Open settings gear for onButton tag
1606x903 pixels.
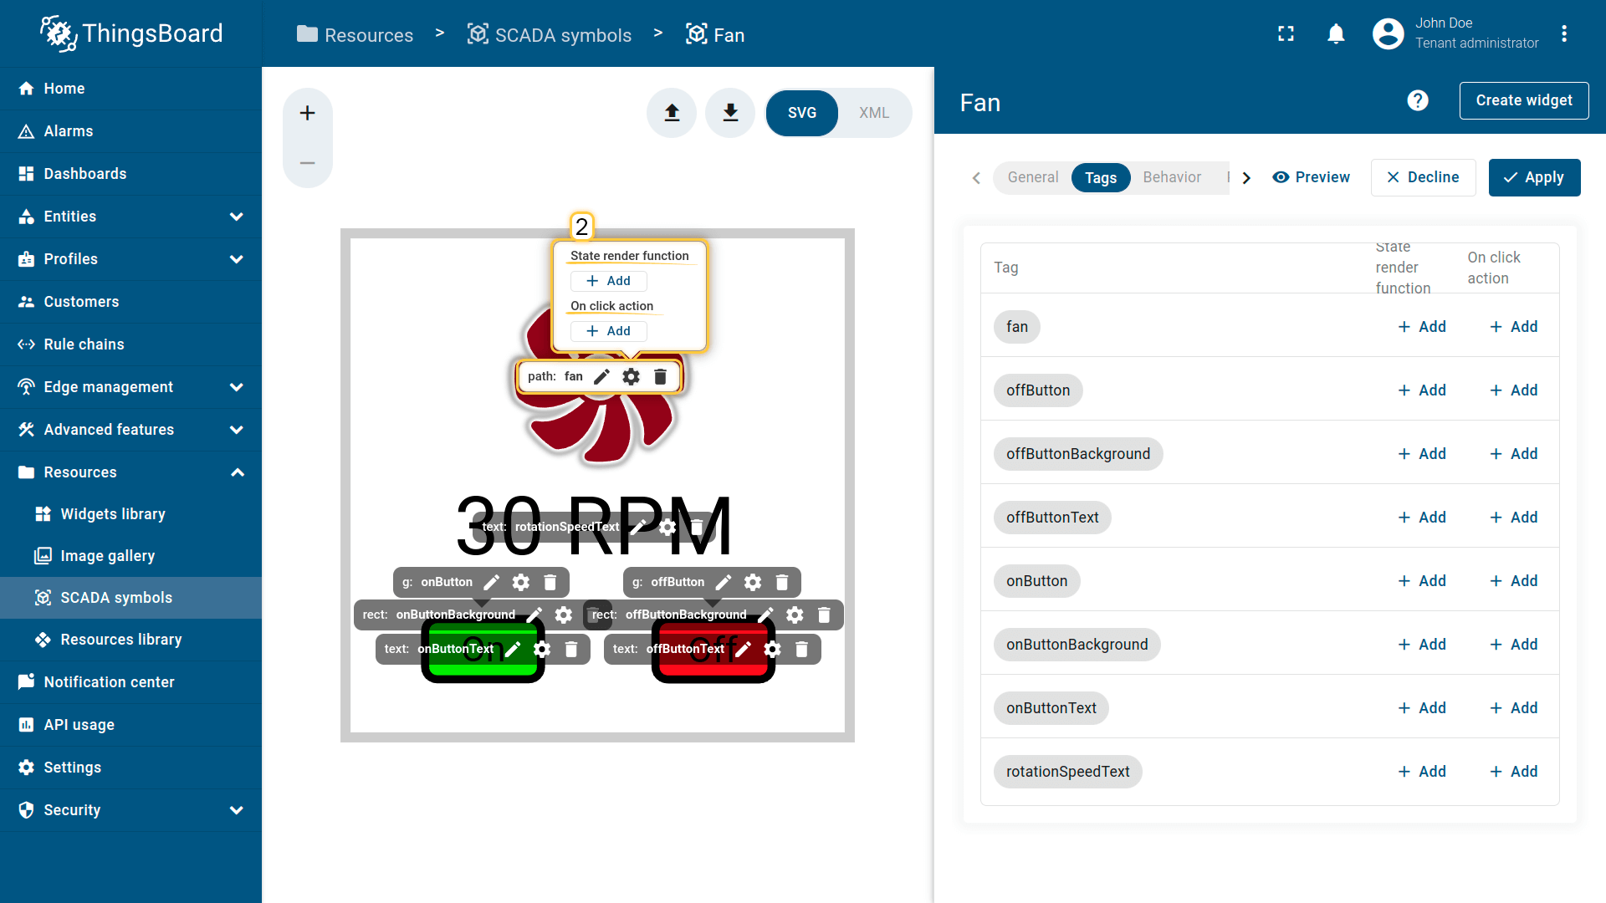click(520, 582)
